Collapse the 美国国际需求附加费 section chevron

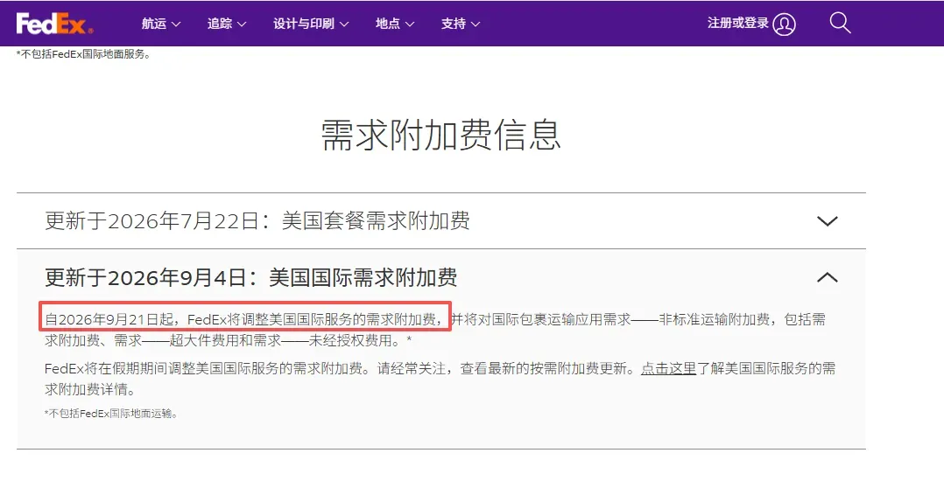828,277
